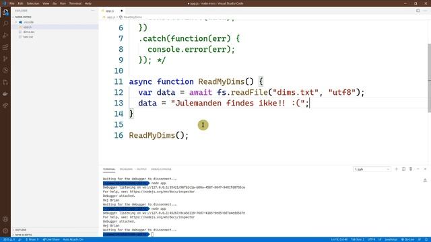
Task: Click ReadMyDims(); call on line 16
Action: (x=159, y=136)
